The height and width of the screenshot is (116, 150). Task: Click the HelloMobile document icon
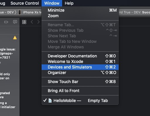tap(50, 101)
